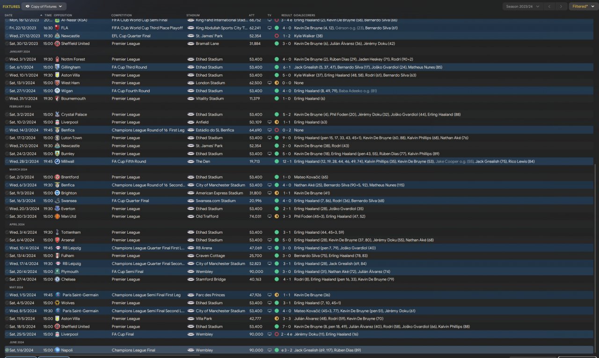
Task: Tick the selector circle for the Chelsea fixture
Action: click(x=7, y=279)
